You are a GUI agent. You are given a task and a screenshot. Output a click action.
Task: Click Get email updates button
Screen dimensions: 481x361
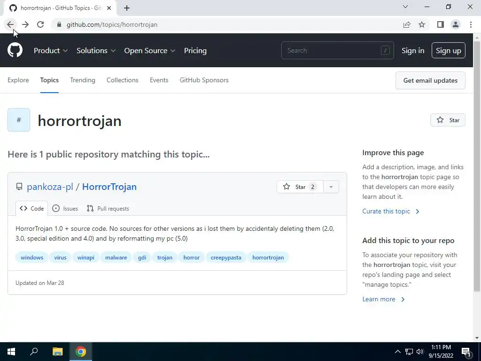tap(430, 80)
